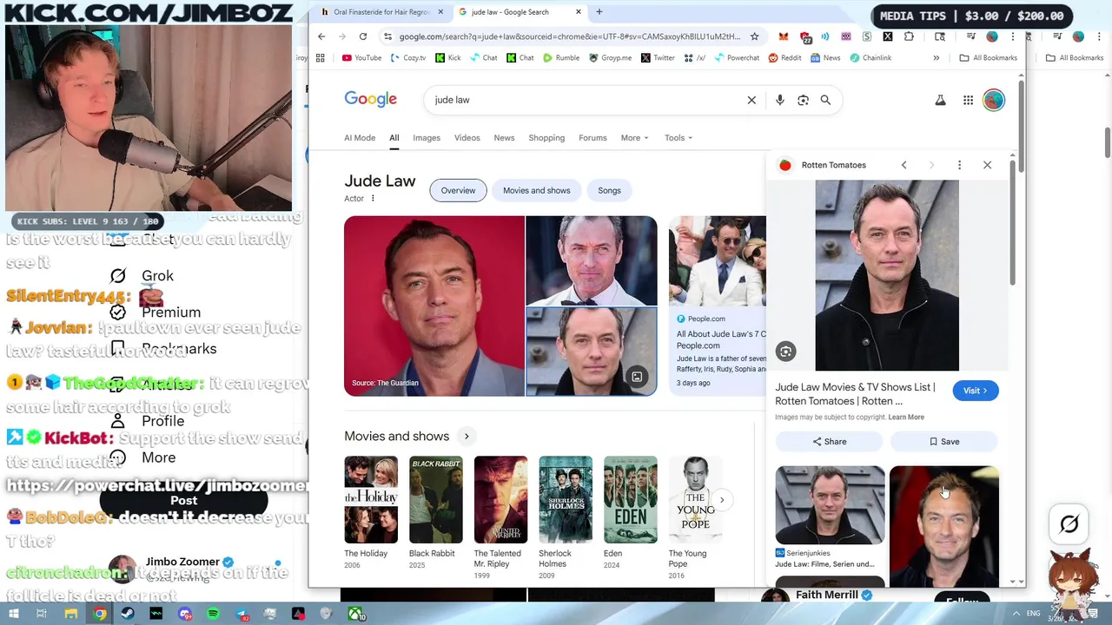Open Steam from the taskbar
Viewport: 1112px width, 625px height.
click(x=128, y=614)
